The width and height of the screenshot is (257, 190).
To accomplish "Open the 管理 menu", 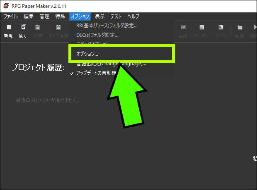I will point(44,17).
